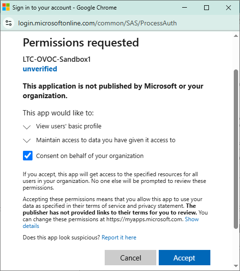Click the Accept button
This screenshot has width=240, height=271.
185,258
